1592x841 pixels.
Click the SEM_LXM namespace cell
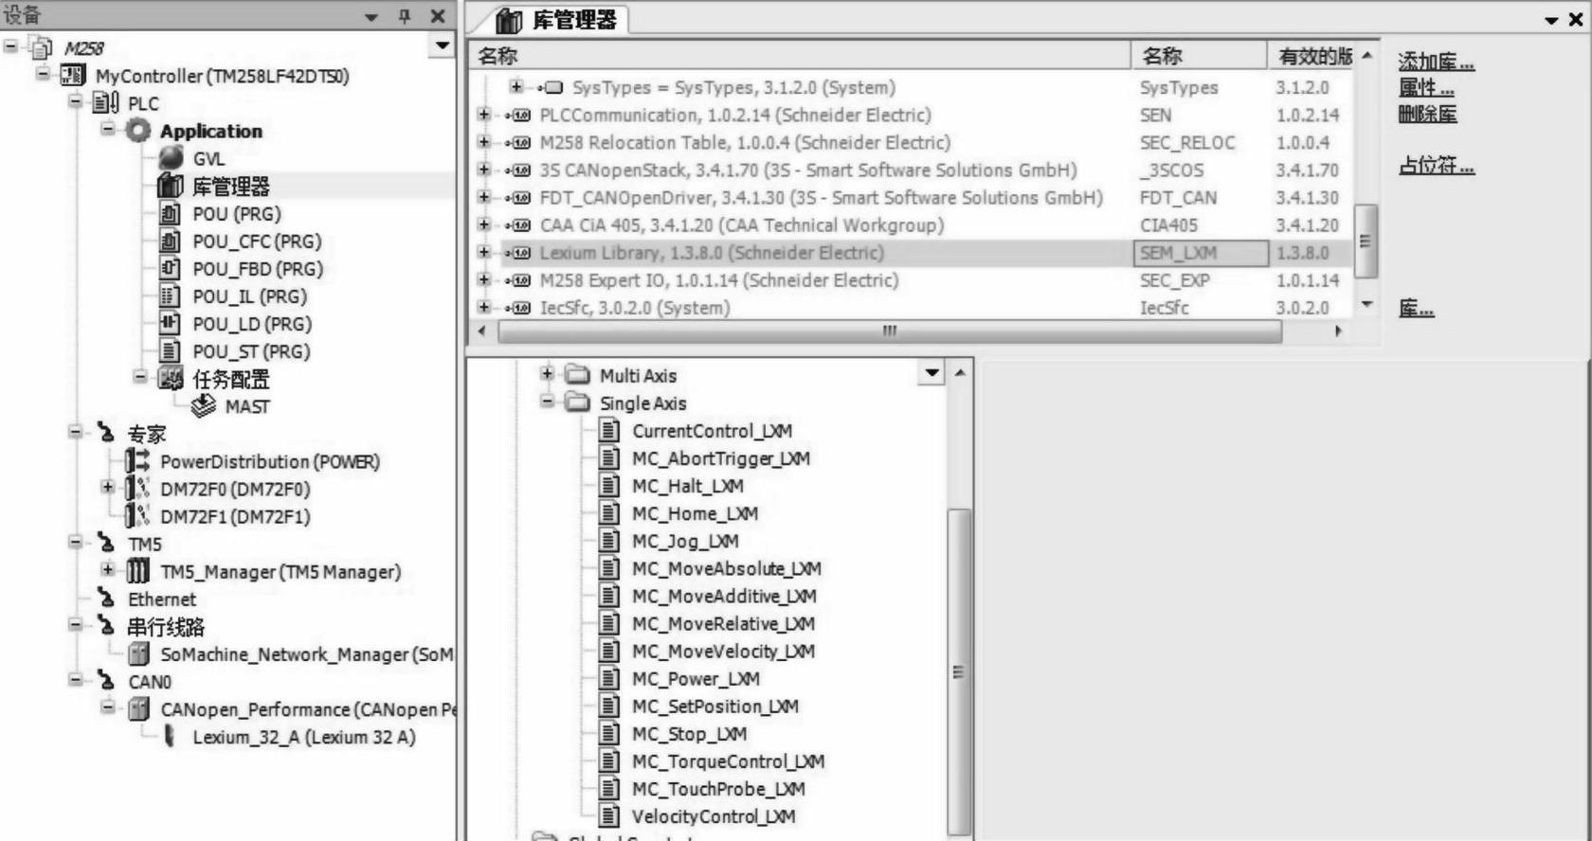pos(1201,253)
